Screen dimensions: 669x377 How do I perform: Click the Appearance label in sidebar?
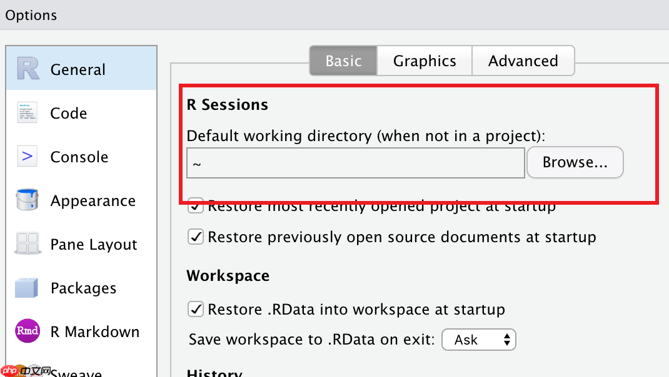tap(93, 201)
